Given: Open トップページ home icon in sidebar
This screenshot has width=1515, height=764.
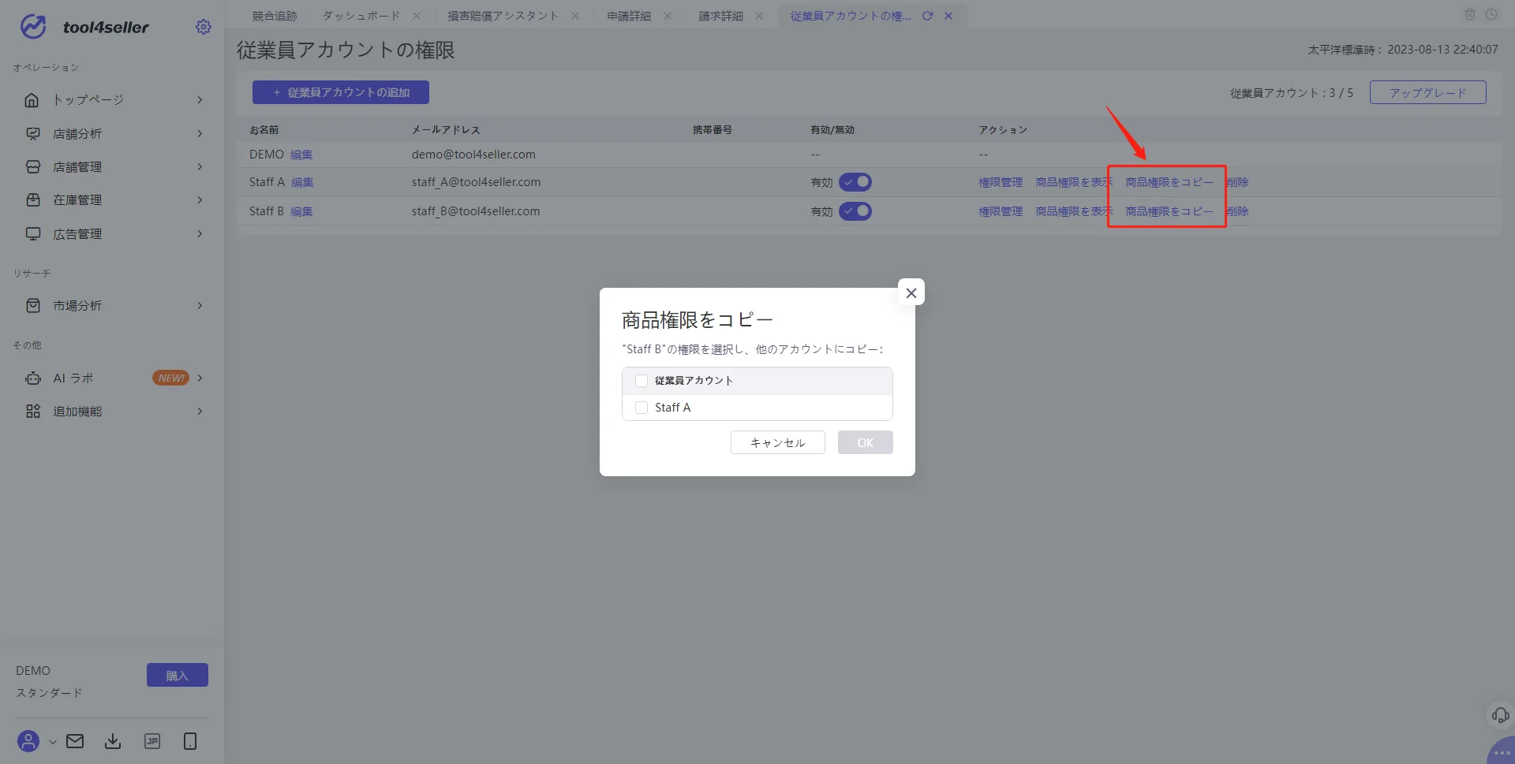Looking at the screenshot, I should (x=32, y=100).
